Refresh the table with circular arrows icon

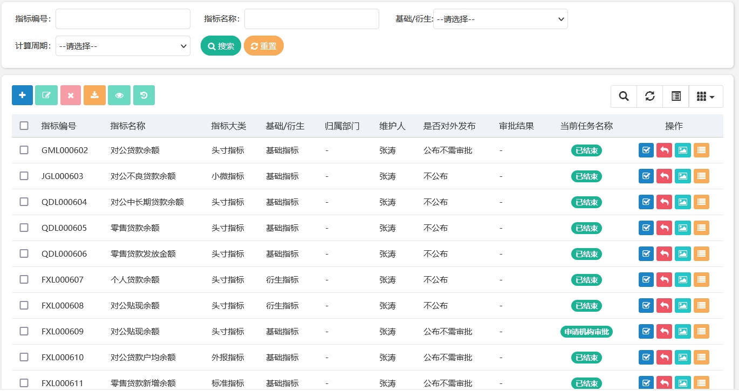pyautogui.click(x=650, y=97)
